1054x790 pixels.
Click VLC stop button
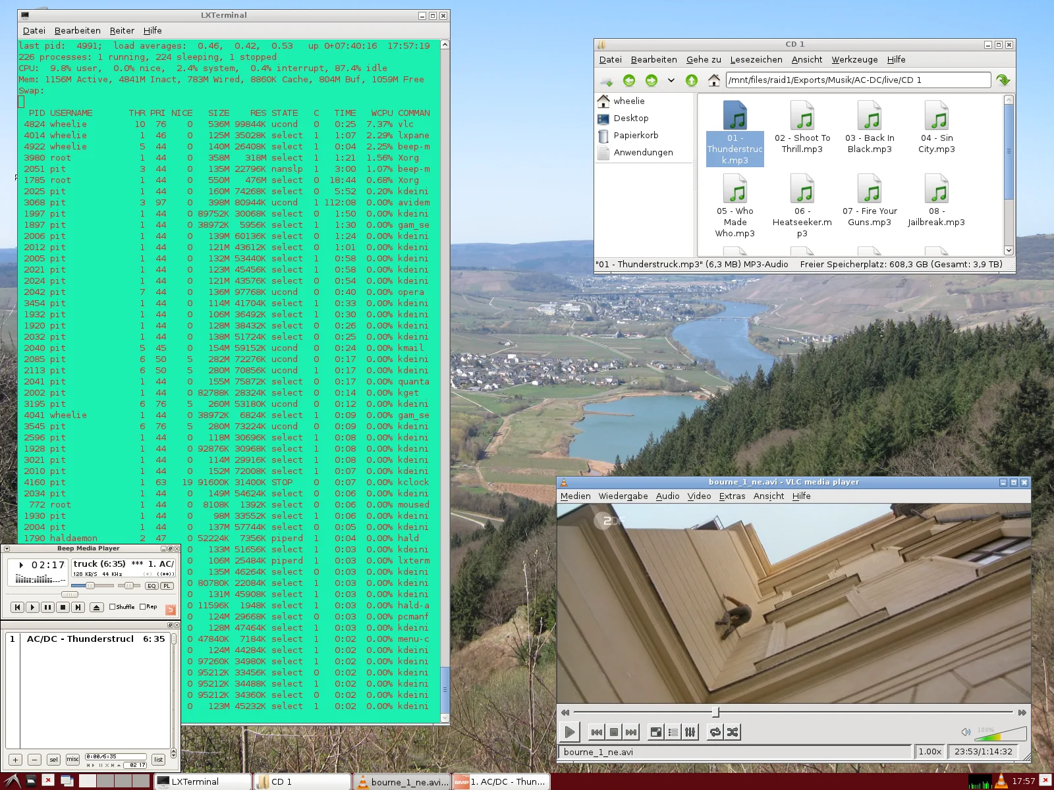coord(614,732)
